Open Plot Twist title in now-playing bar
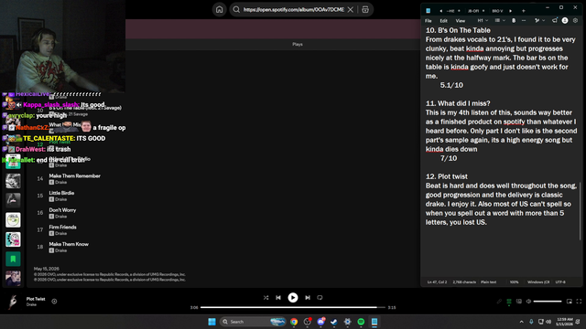586x329 pixels. 36,299
